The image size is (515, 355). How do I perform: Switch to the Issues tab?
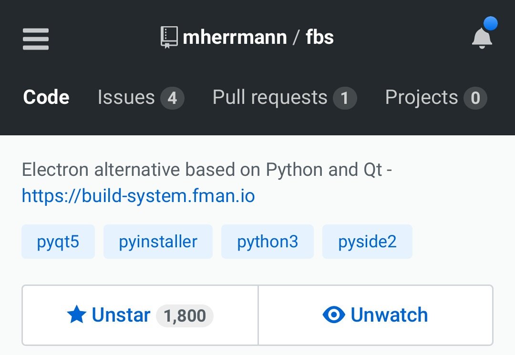pyautogui.click(x=141, y=97)
